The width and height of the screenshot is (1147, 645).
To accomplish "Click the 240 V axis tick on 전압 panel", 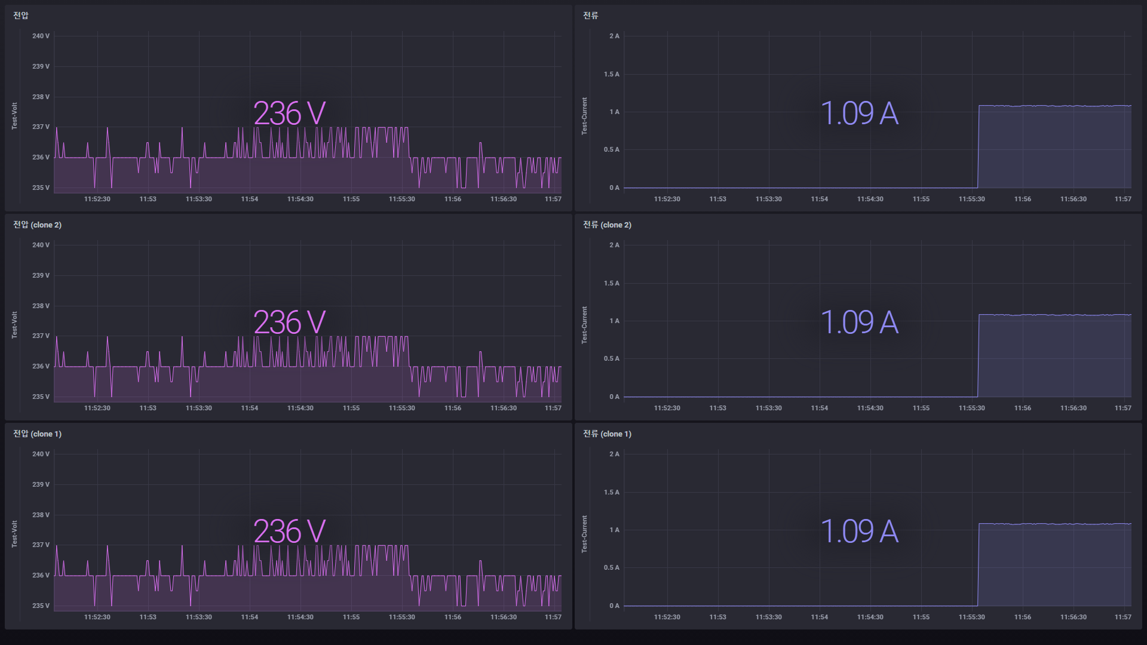I will click(x=40, y=36).
